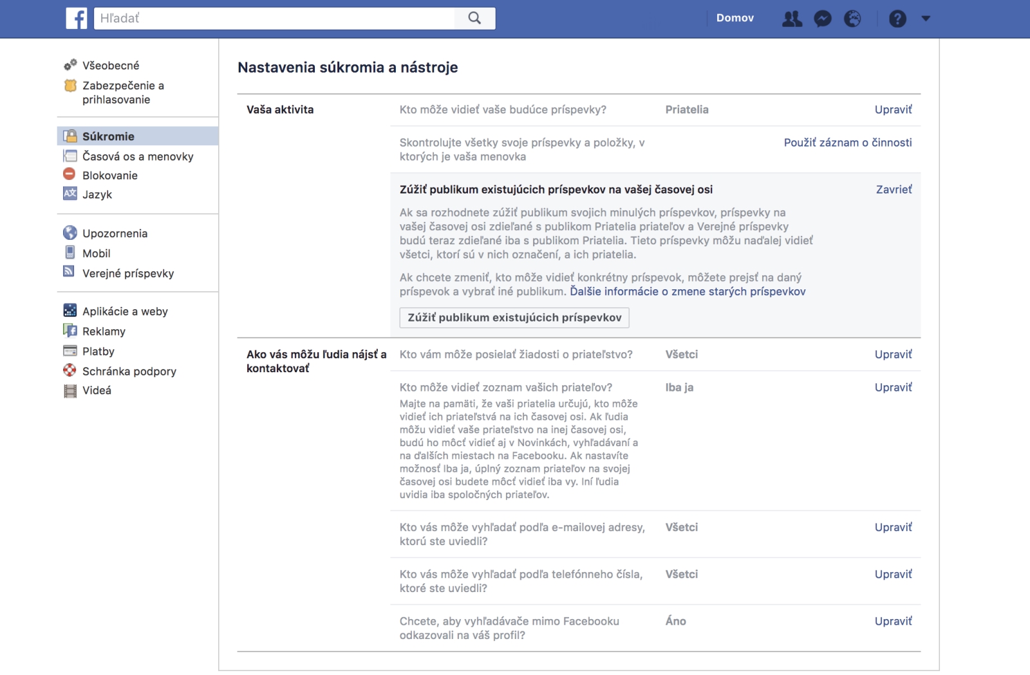Open the help question mark icon

point(897,19)
